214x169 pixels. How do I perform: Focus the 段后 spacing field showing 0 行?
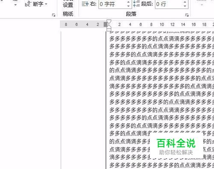click(x=169, y=4)
